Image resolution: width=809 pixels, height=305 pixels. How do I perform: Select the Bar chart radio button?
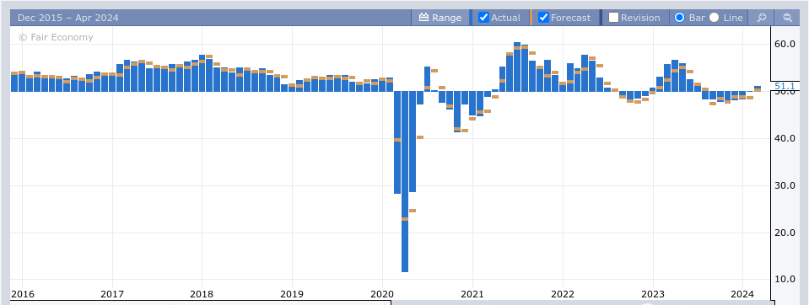[x=679, y=18]
